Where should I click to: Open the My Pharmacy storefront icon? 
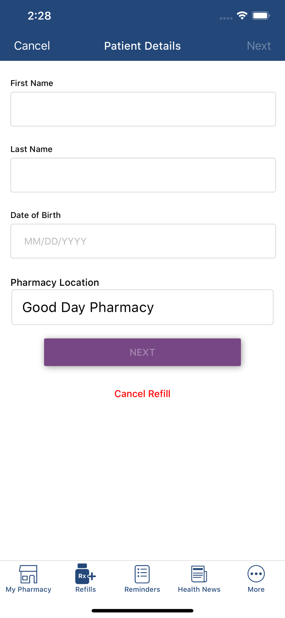[28, 574]
